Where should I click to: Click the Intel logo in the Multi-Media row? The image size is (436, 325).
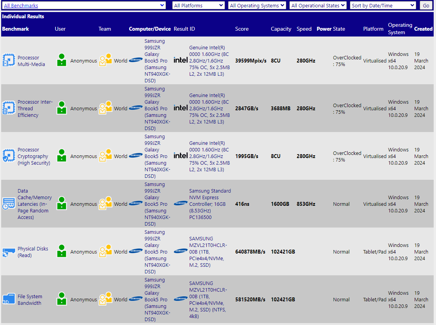180,61
